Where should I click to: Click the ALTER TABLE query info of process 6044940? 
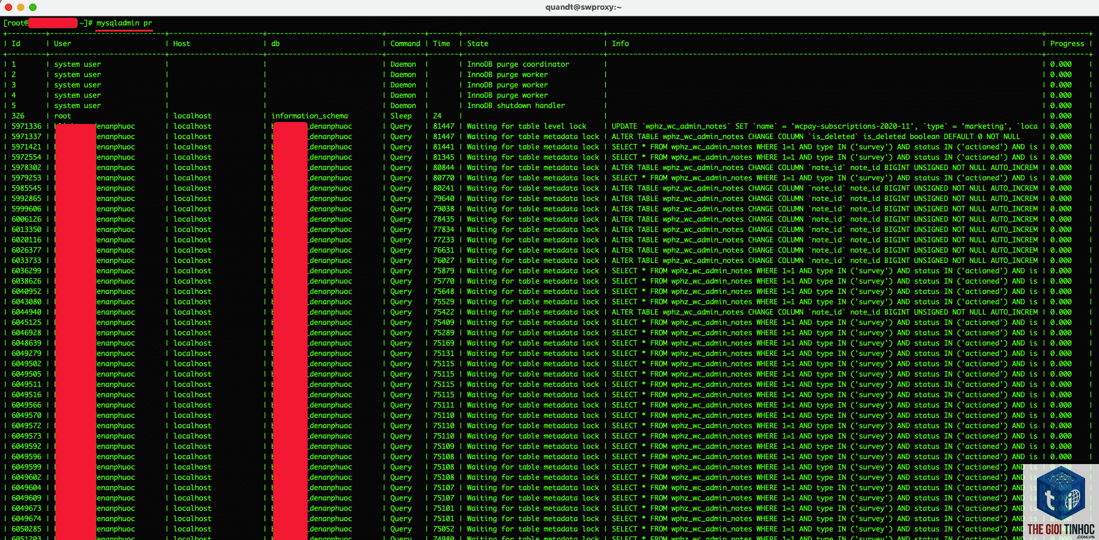[x=824, y=312]
